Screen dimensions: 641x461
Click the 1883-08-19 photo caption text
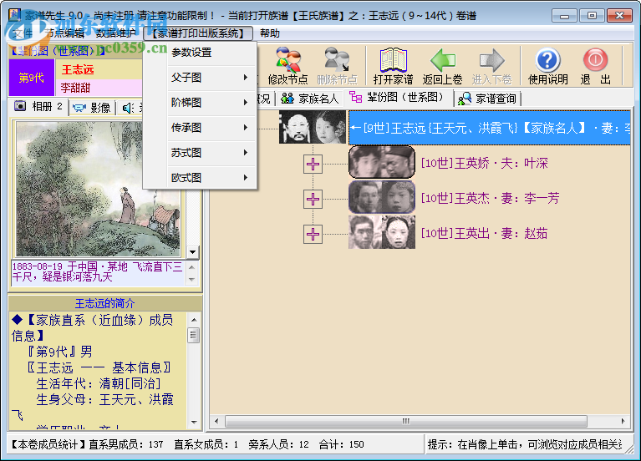click(97, 271)
